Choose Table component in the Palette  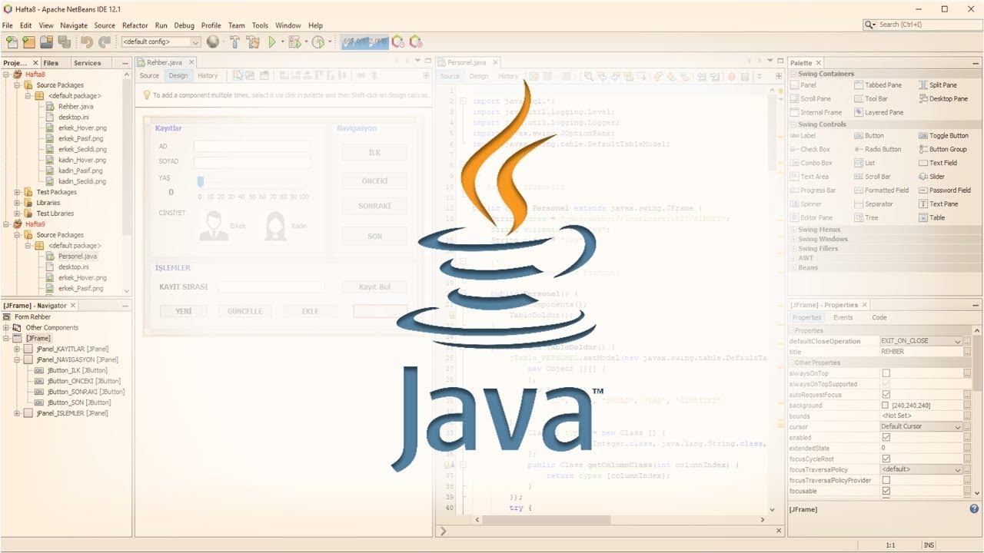[932, 218]
